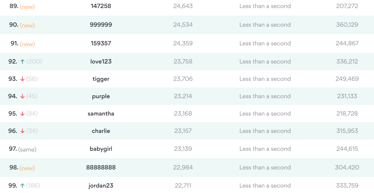Click the 'jordan23' password entry
This screenshot has height=193, width=374.
click(101, 185)
